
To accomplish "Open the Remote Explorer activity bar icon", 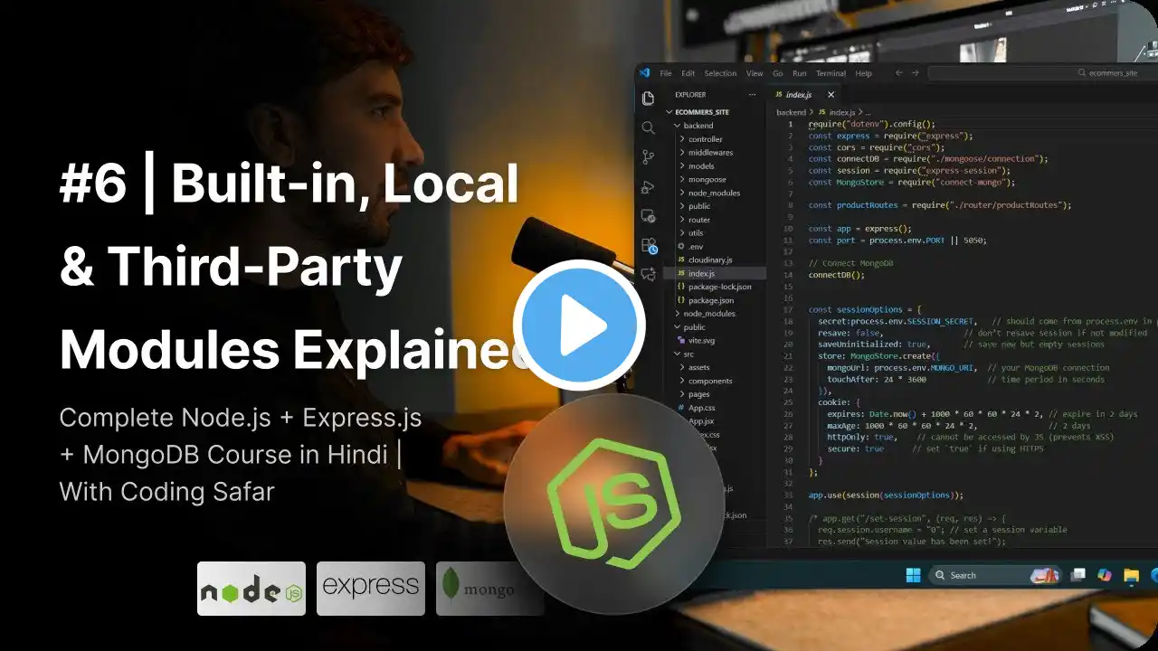I will 648,215.
